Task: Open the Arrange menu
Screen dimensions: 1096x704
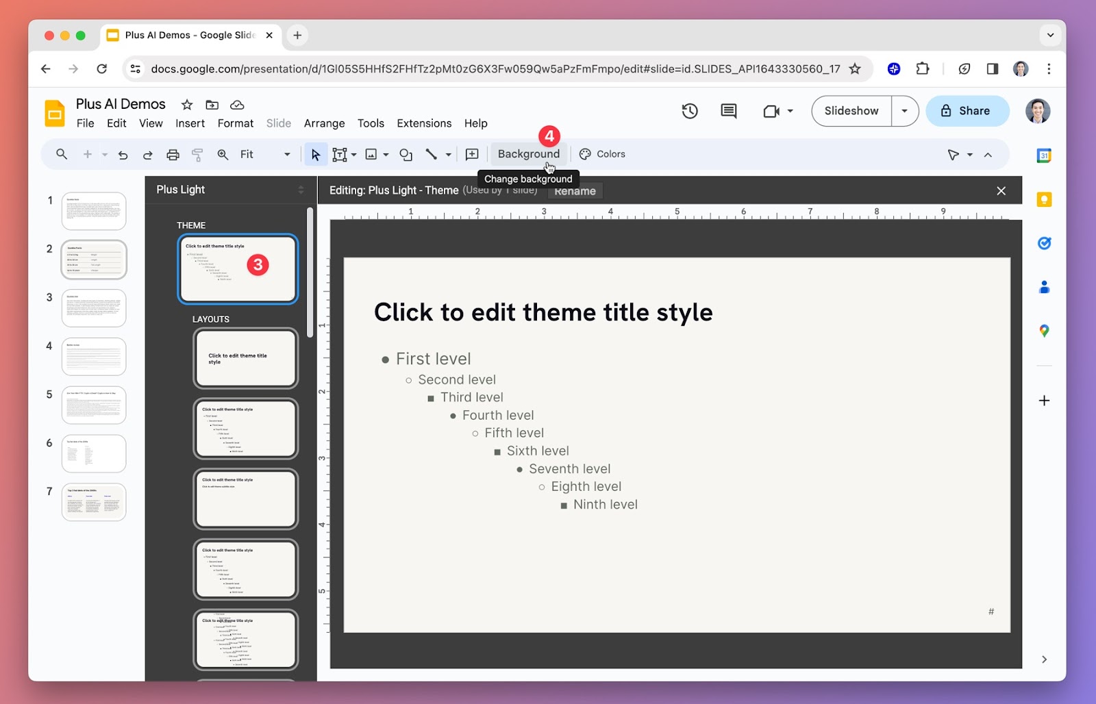Action: (x=324, y=123)
